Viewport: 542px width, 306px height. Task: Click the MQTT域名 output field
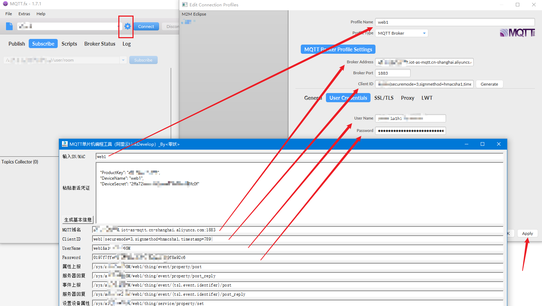coord(298,230)
